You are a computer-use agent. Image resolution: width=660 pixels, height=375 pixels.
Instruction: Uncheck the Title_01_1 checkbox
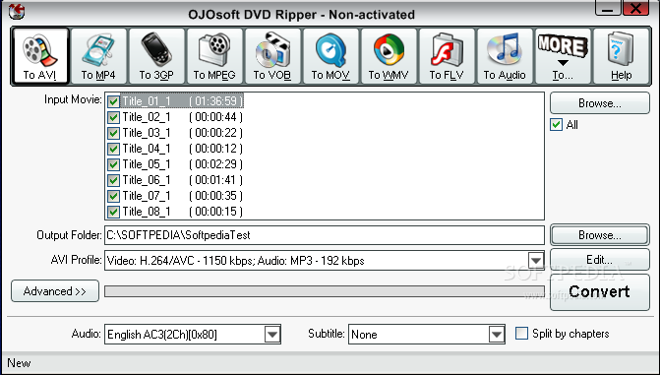click(113, 101)
